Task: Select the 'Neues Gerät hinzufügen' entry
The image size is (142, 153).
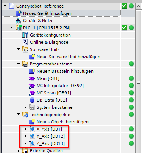Action: (x=48, y=13)
